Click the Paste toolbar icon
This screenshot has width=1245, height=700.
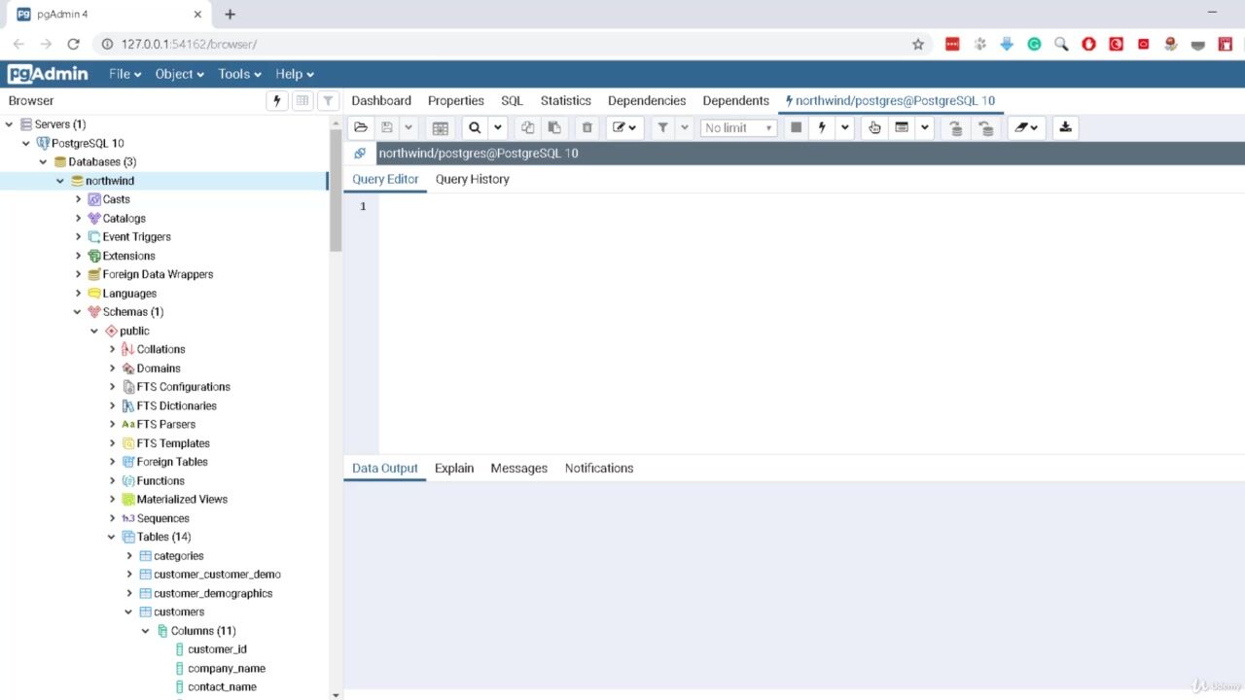click(554, 127)
